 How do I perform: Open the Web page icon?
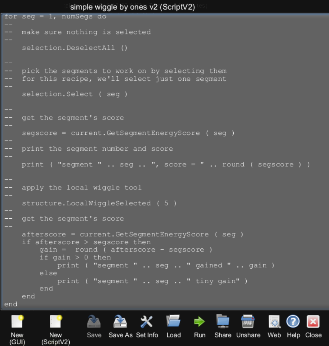[x=274, y=322]
